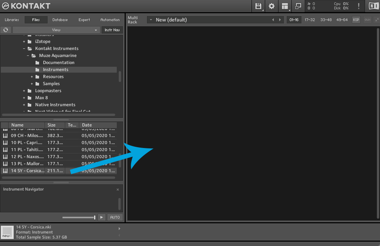This screenshot has width=380, height=246.
Task: Click the piano icon beside 14 SY - Corsica
Action: pyautogui.click(x=5, y=170)
